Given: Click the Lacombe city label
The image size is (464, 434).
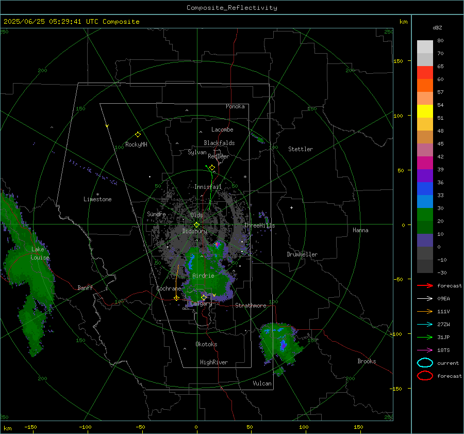Looking at the screenshot, I should (222, 130).
